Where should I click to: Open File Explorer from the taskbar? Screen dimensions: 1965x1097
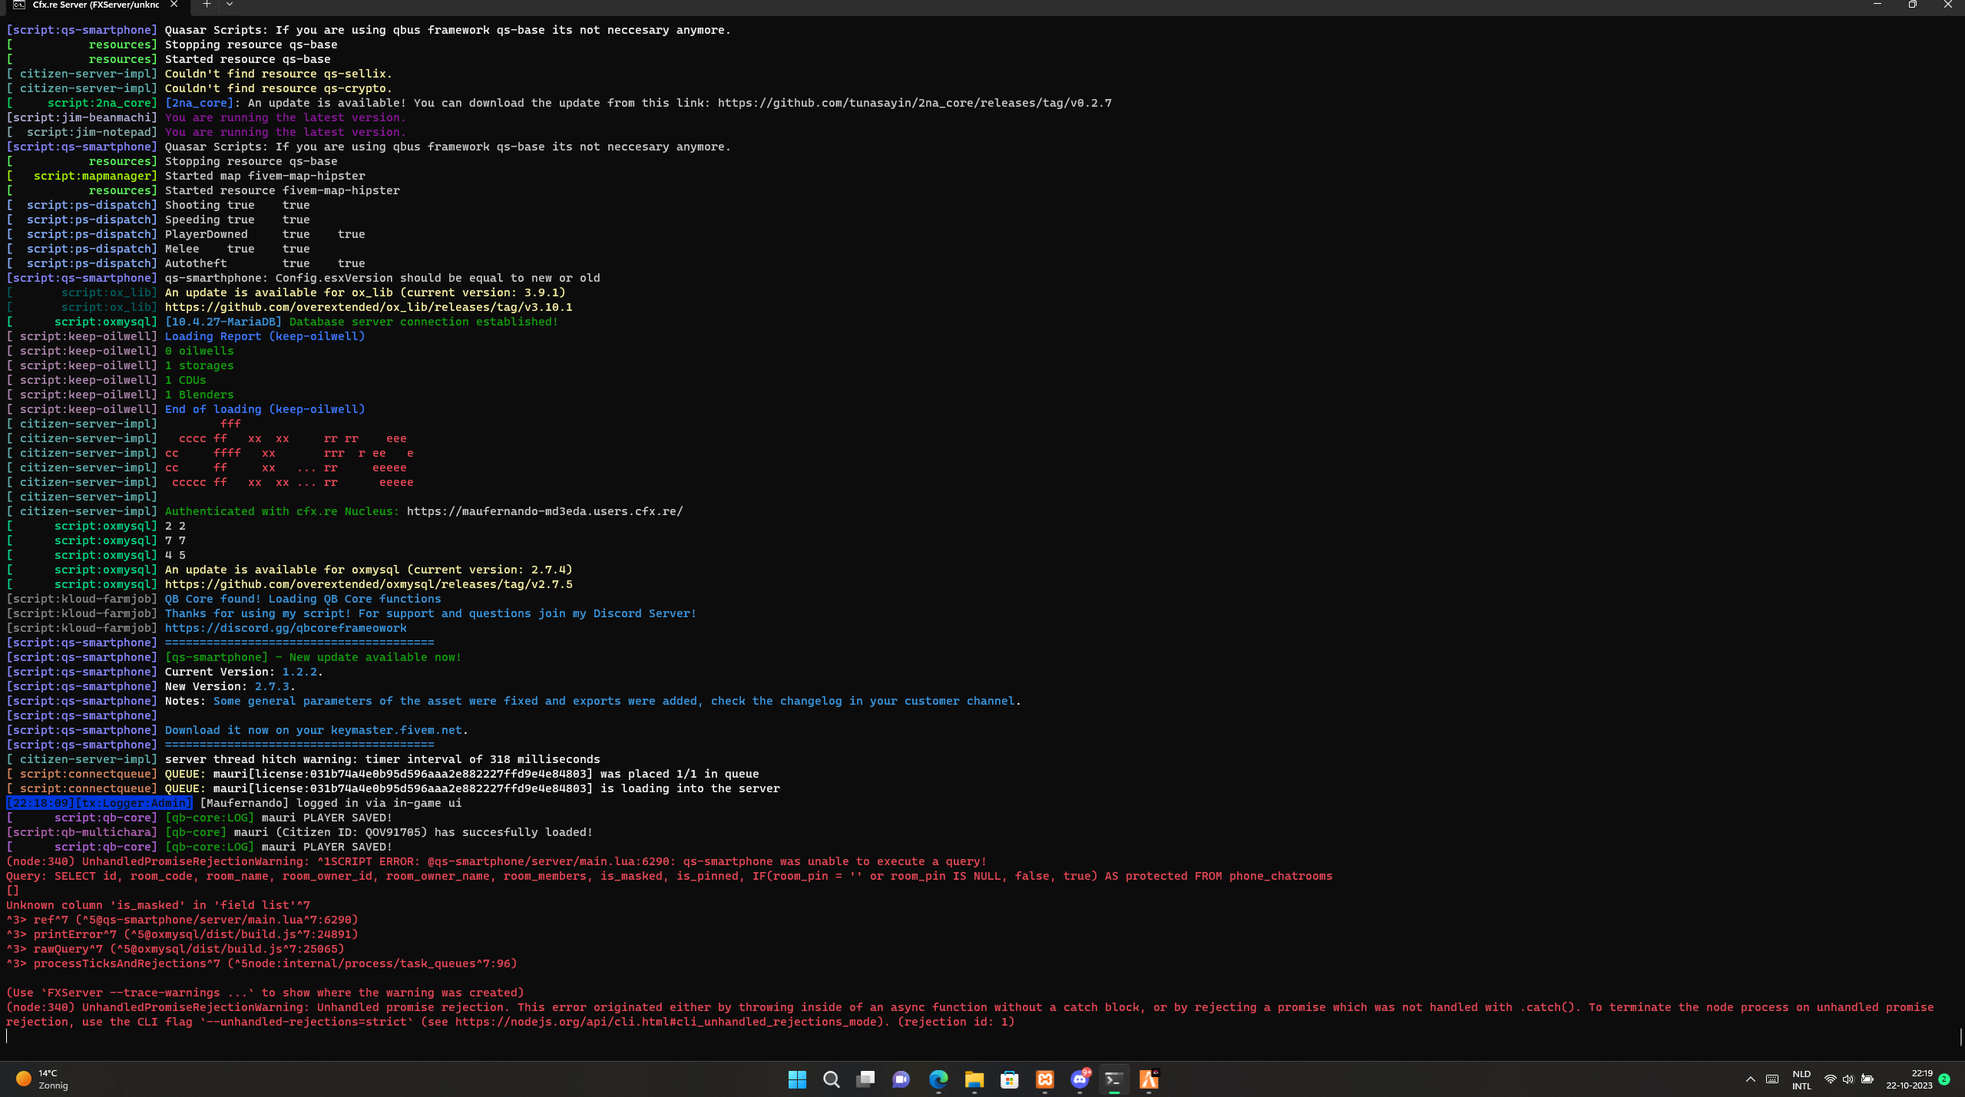coord(973,1079)
